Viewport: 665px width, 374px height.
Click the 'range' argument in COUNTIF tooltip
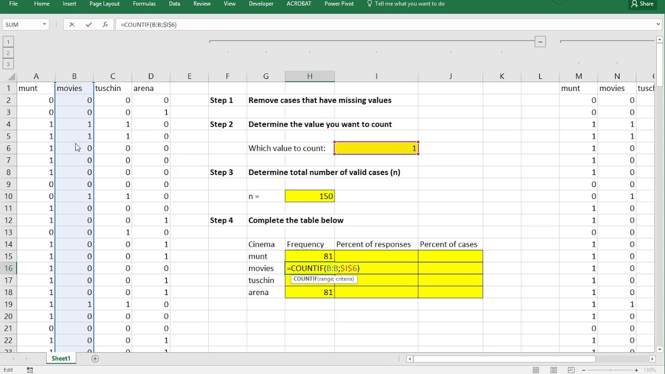[x=326, y=279]
